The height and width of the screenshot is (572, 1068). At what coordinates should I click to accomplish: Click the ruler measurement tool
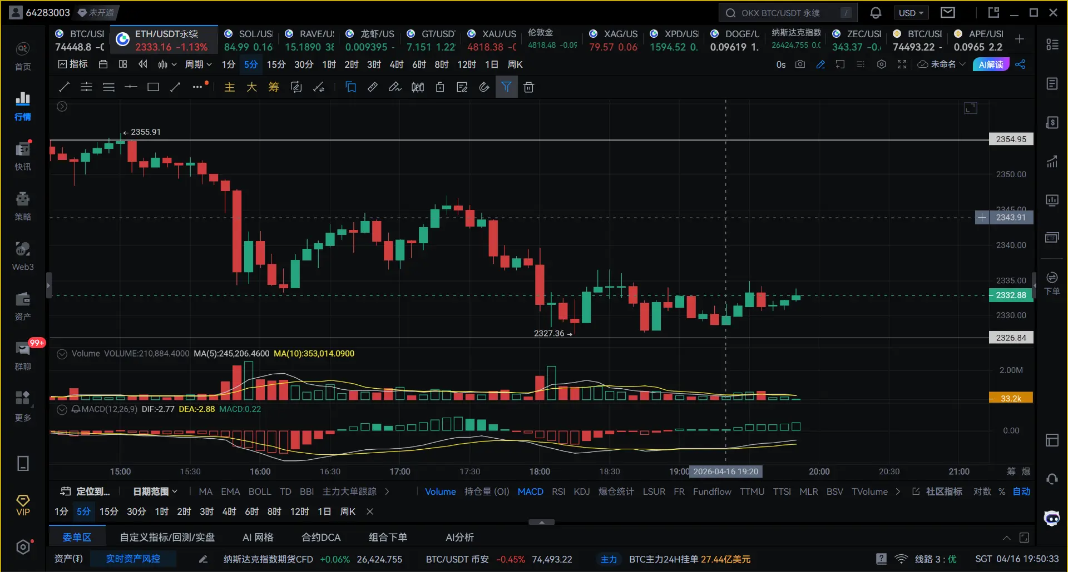click(373, 87)
